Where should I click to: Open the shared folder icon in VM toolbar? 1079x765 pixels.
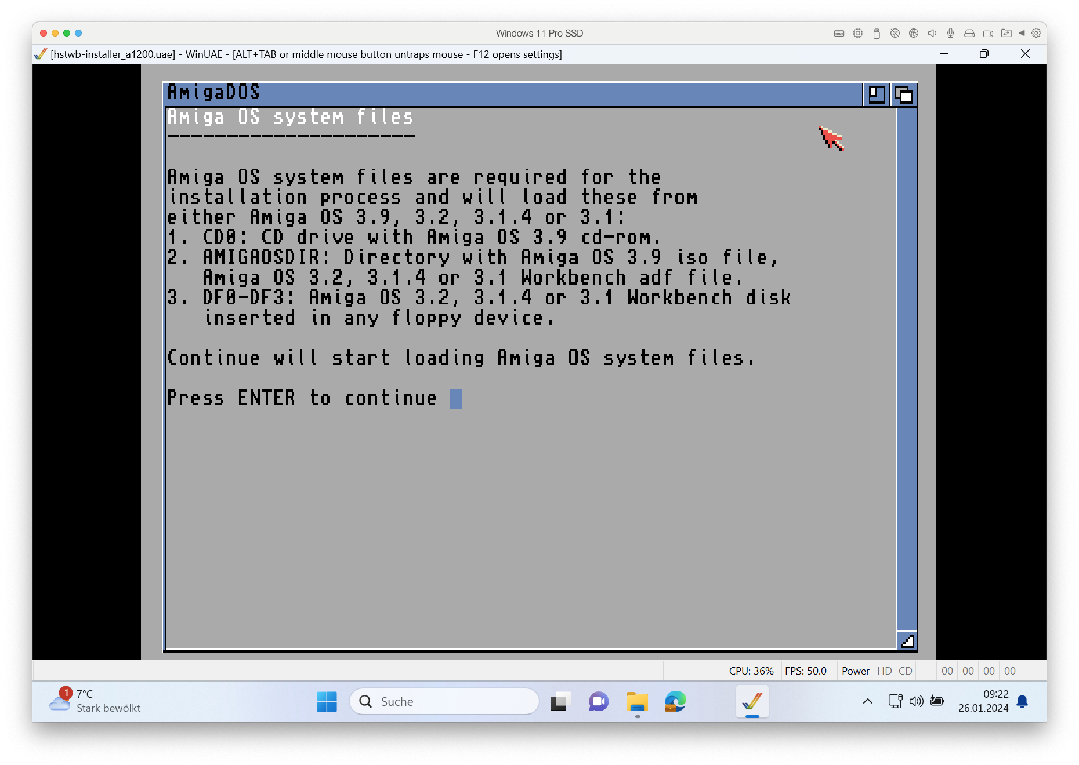[1006, 34]
